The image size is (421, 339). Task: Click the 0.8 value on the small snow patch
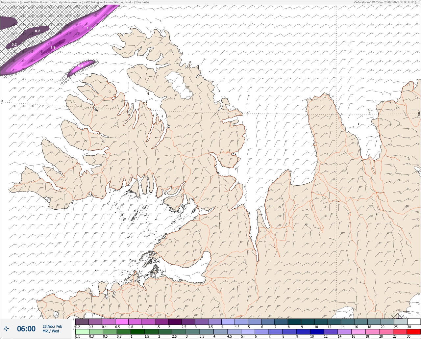(81, 66)
